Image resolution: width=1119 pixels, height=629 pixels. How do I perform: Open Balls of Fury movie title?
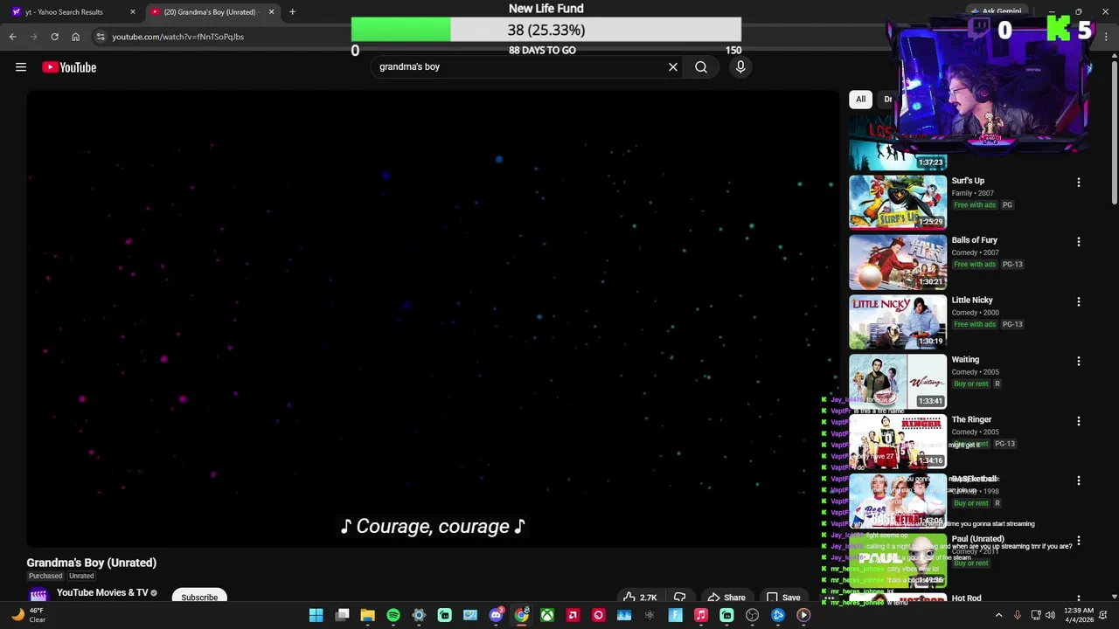[975, 240]
